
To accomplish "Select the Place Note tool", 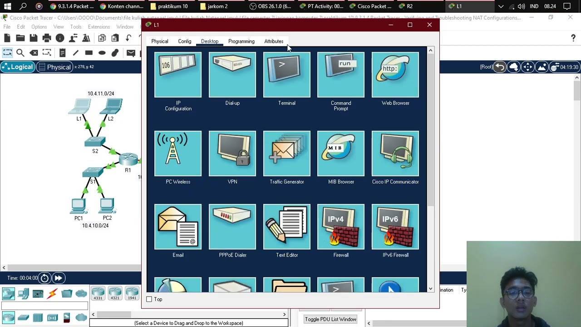I will tap(63, 53).
